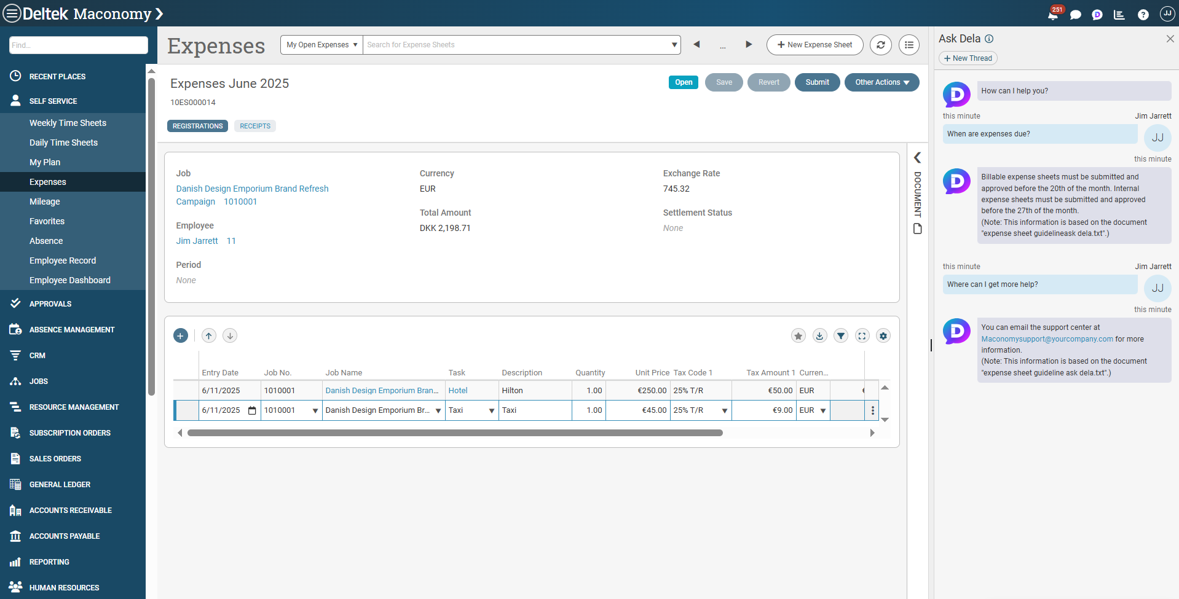Image resolution: width=1179 pixels, height=599 pixels.
Task: Open the Task dropdown on the Taxi line
Action: click(x=491, y=410)
